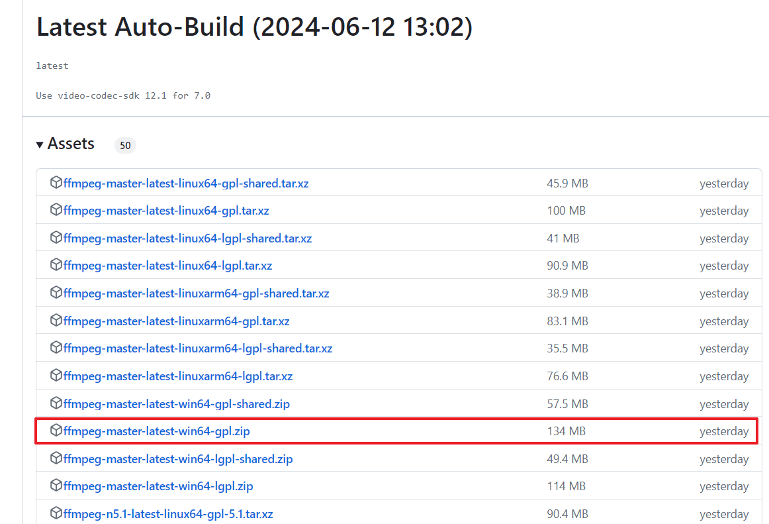Click package icon of linux64-gpl-shared.tar.xz
The height and width of the screenshot is (524, 769).
pyautogui.click(x=56, y=182)
